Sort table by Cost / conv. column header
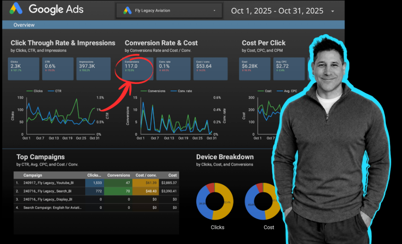 tap(146, 175)
